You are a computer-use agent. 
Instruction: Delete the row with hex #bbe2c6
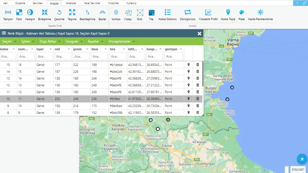pos(198,71)
